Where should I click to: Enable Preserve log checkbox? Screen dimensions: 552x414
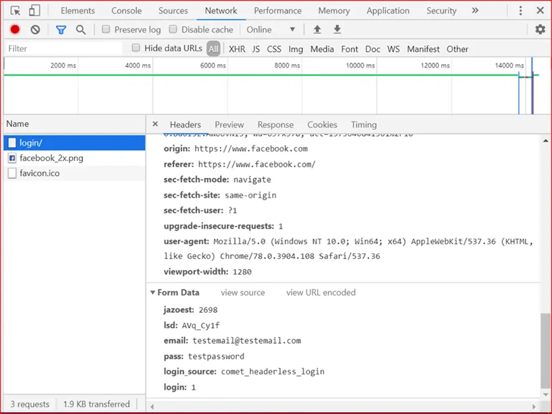(x=106, y=29)
